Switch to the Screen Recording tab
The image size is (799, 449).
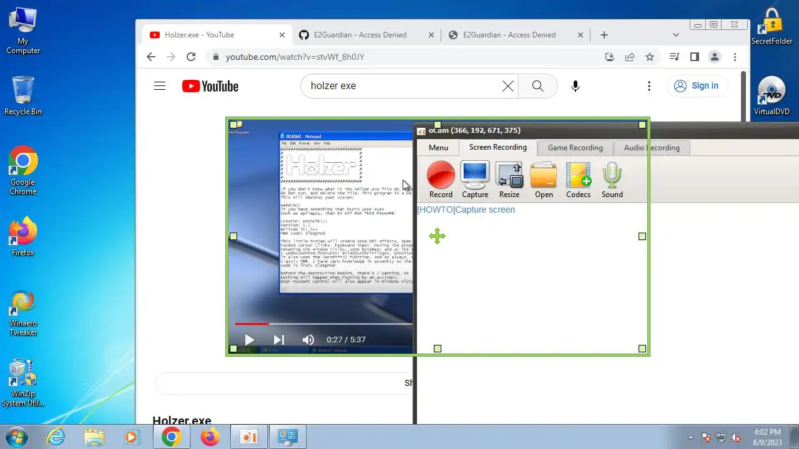(498, 147)
